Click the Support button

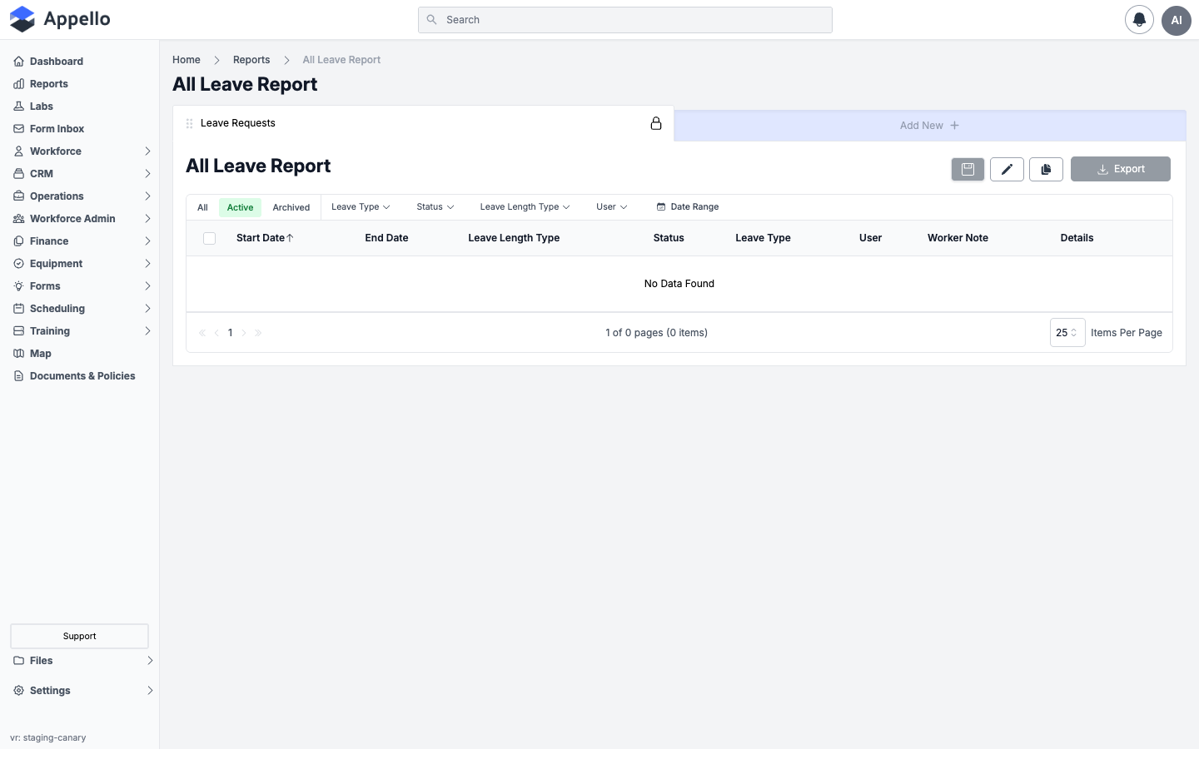point(79,637)
